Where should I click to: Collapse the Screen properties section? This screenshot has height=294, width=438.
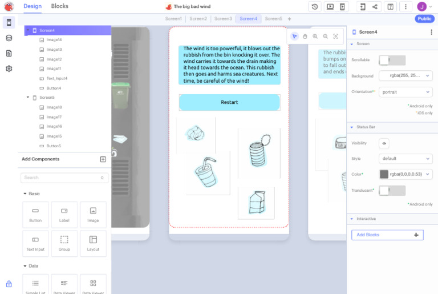tap(352, 44)
